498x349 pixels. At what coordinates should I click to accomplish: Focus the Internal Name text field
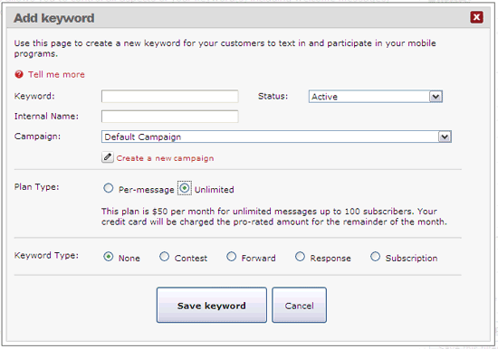pos(170,117)
